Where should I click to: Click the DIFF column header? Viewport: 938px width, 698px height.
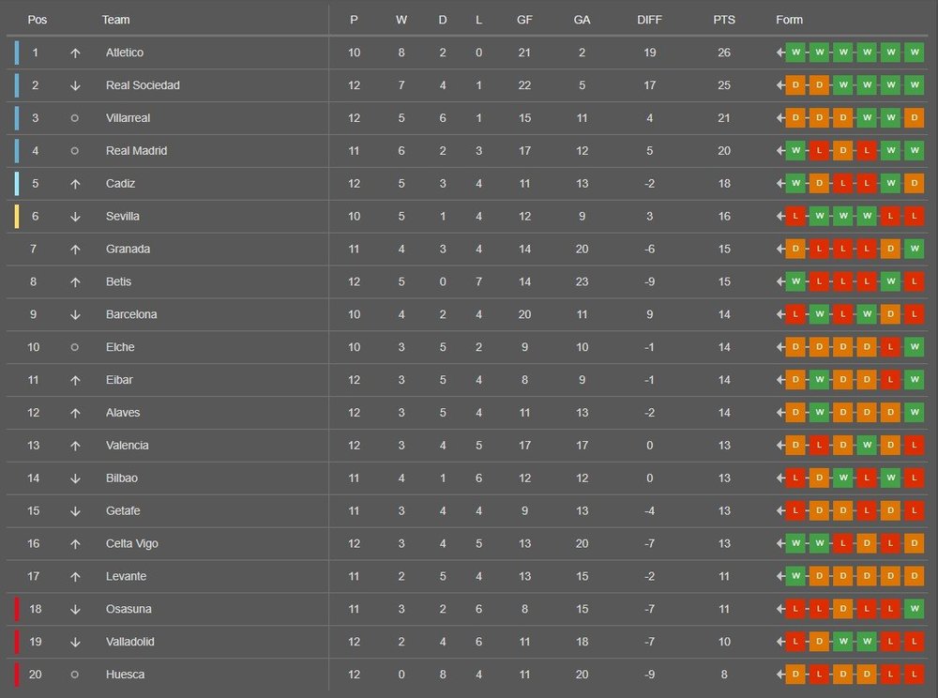(x=649, y=20)
